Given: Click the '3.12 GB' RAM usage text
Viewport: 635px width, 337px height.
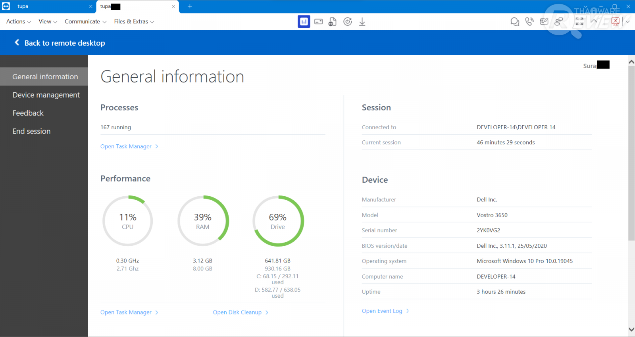Looking at the screenshot, I should click(x=203, y=261).
